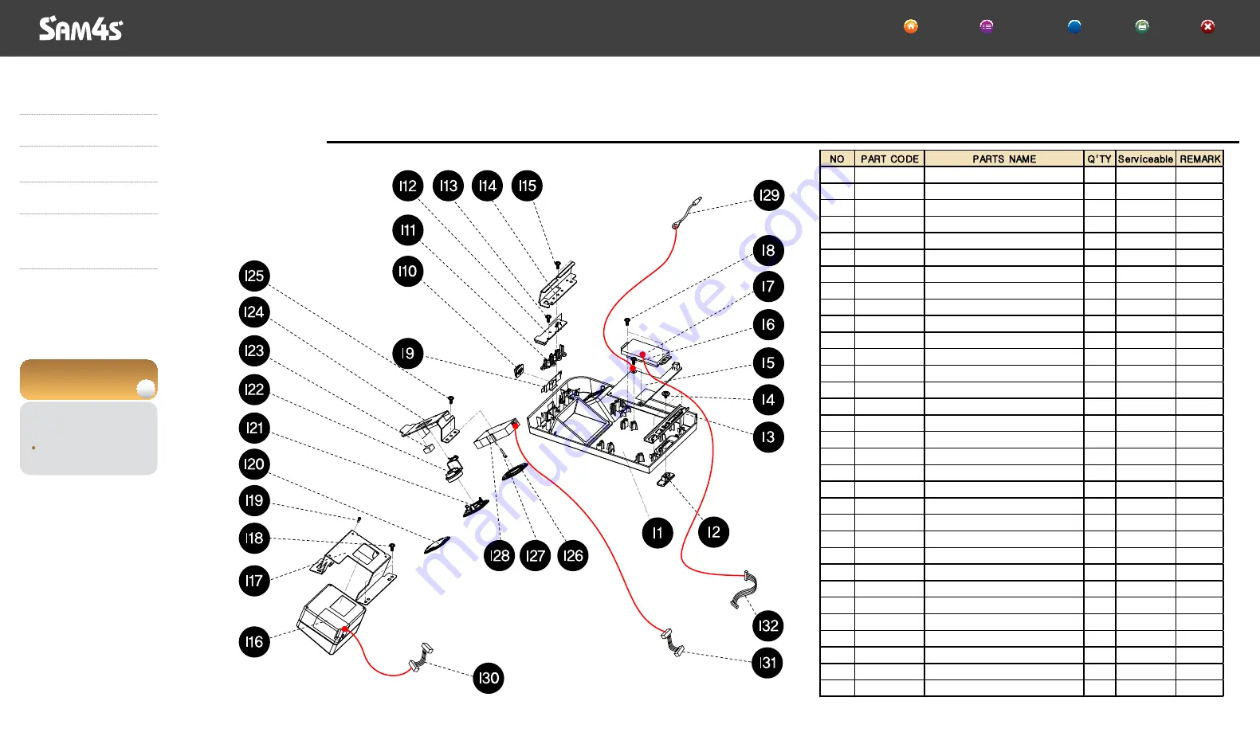1260x744 pixels.
Task: Select part callout I28
Action: coord(500,556)
